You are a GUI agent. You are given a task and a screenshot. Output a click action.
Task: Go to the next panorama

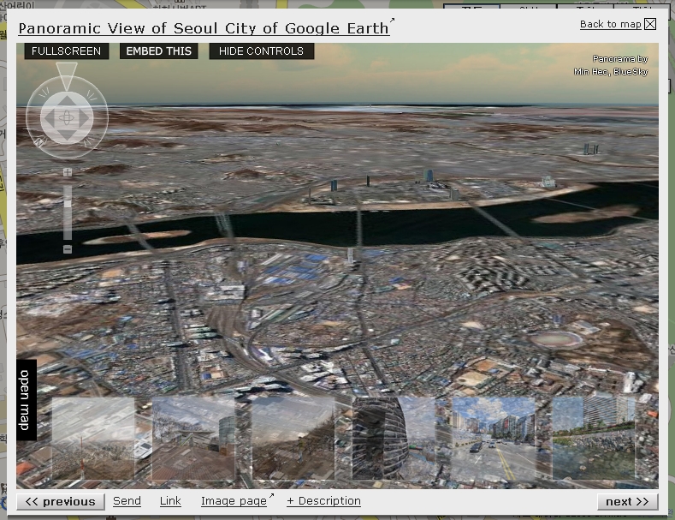pos(627,502)
